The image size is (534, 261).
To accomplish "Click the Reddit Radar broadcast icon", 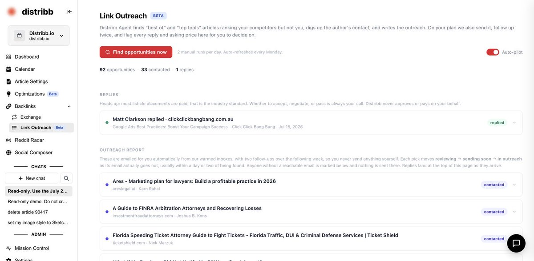I will point(8,140).
